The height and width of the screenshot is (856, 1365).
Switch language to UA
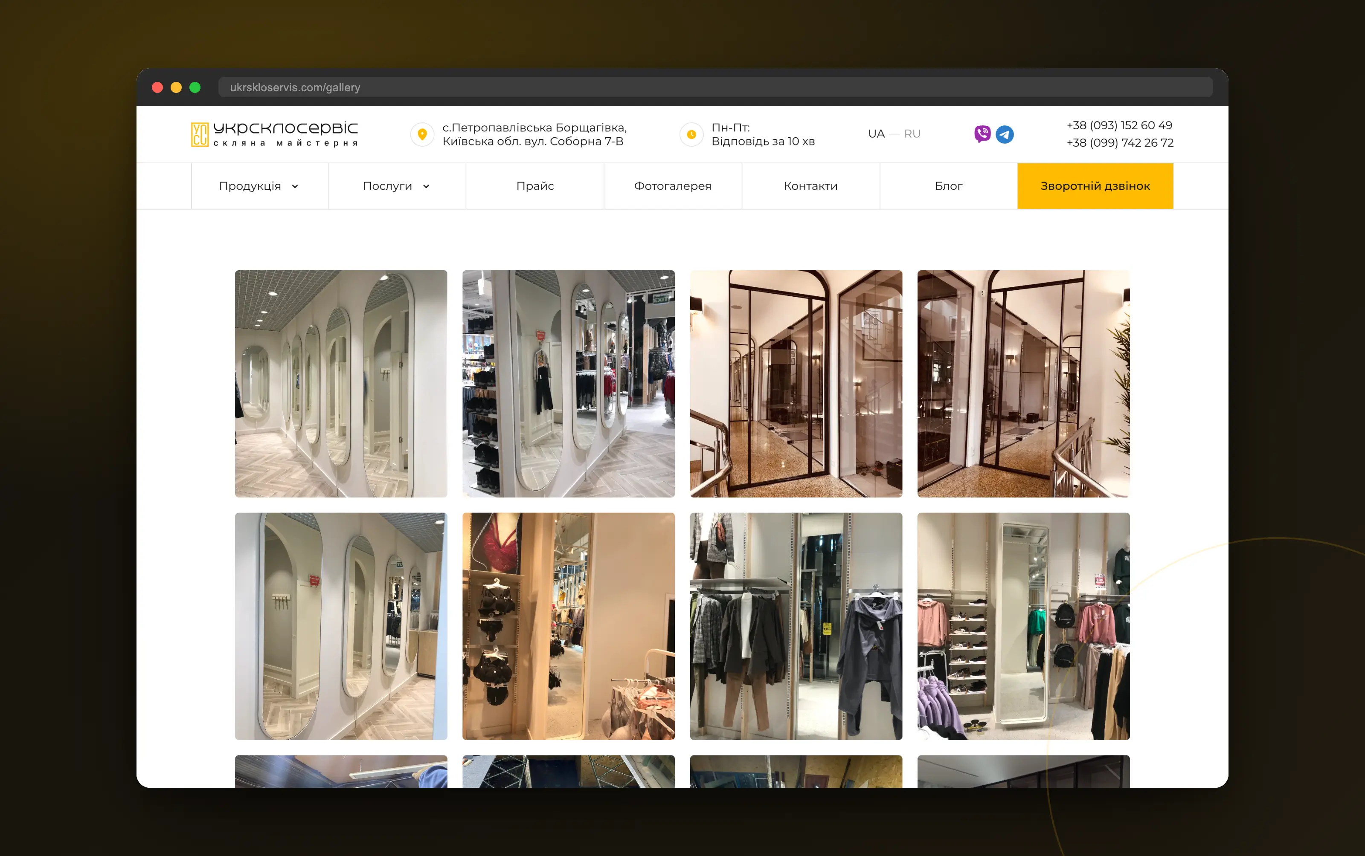[876, 134]
